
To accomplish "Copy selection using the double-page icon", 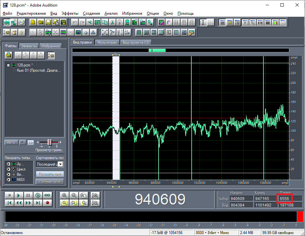I will point(105,23).
